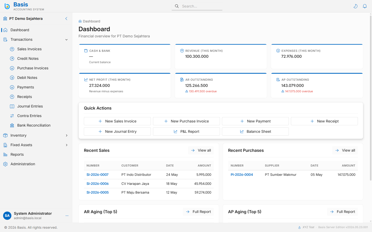Expand the Fixed Assets menu chevron
This screenshot has height=232, width=372.
pyautogui.click(x=66, y=145)
